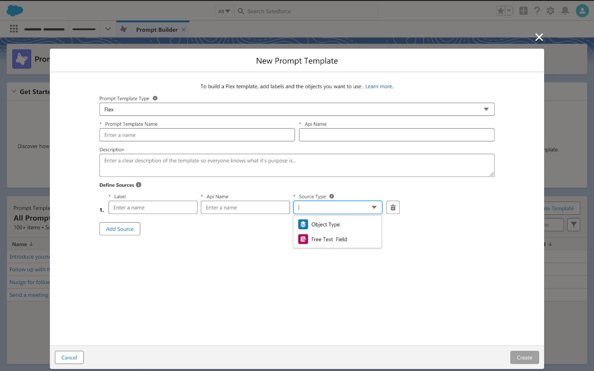
Task: Open the All search scope dropdown
Action: [x=224, y=11]
